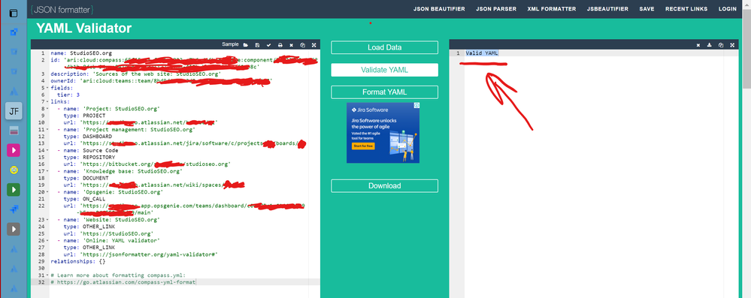751x298 pixels.
Task: Open the Jira Software ad banner
Action: tap(383, 133)
